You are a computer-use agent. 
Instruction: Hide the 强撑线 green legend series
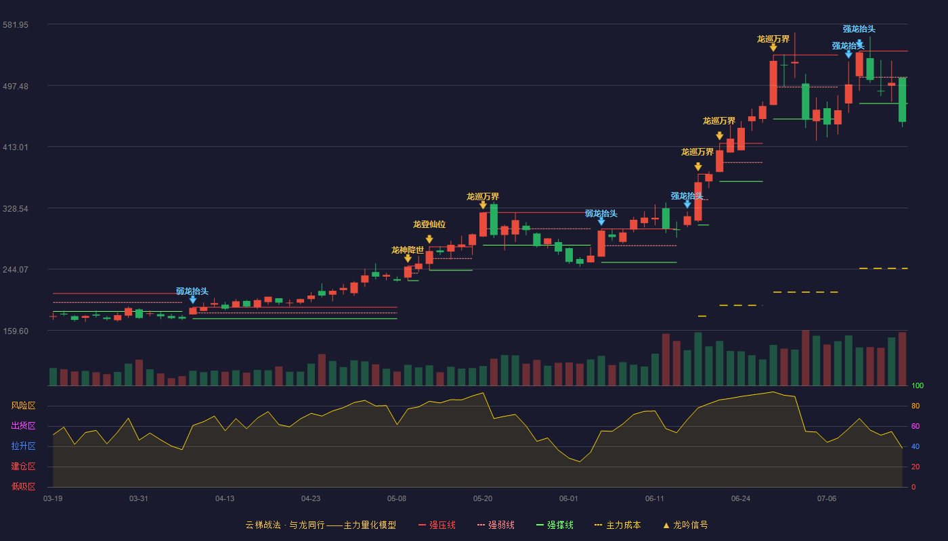pyautogui.click(x=555, y=525)
